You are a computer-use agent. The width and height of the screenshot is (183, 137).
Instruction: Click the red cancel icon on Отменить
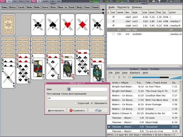[71, 110]
